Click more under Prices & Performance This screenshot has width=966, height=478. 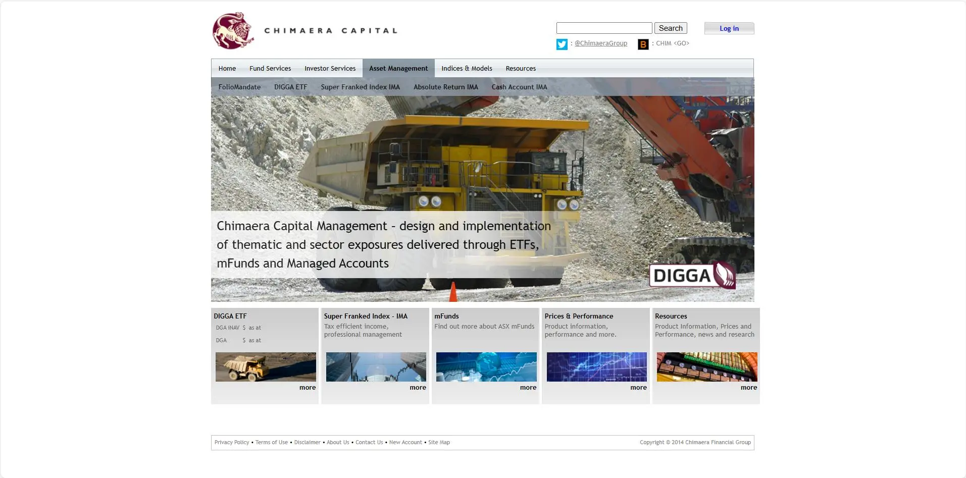[x=638, y=388]
